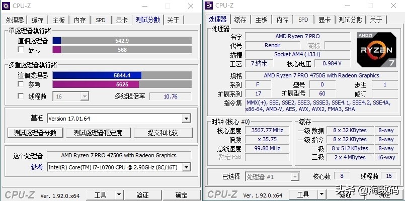Click the 核心数 value 8
This screenshot has height=201, width=405.
pos(342,176)
